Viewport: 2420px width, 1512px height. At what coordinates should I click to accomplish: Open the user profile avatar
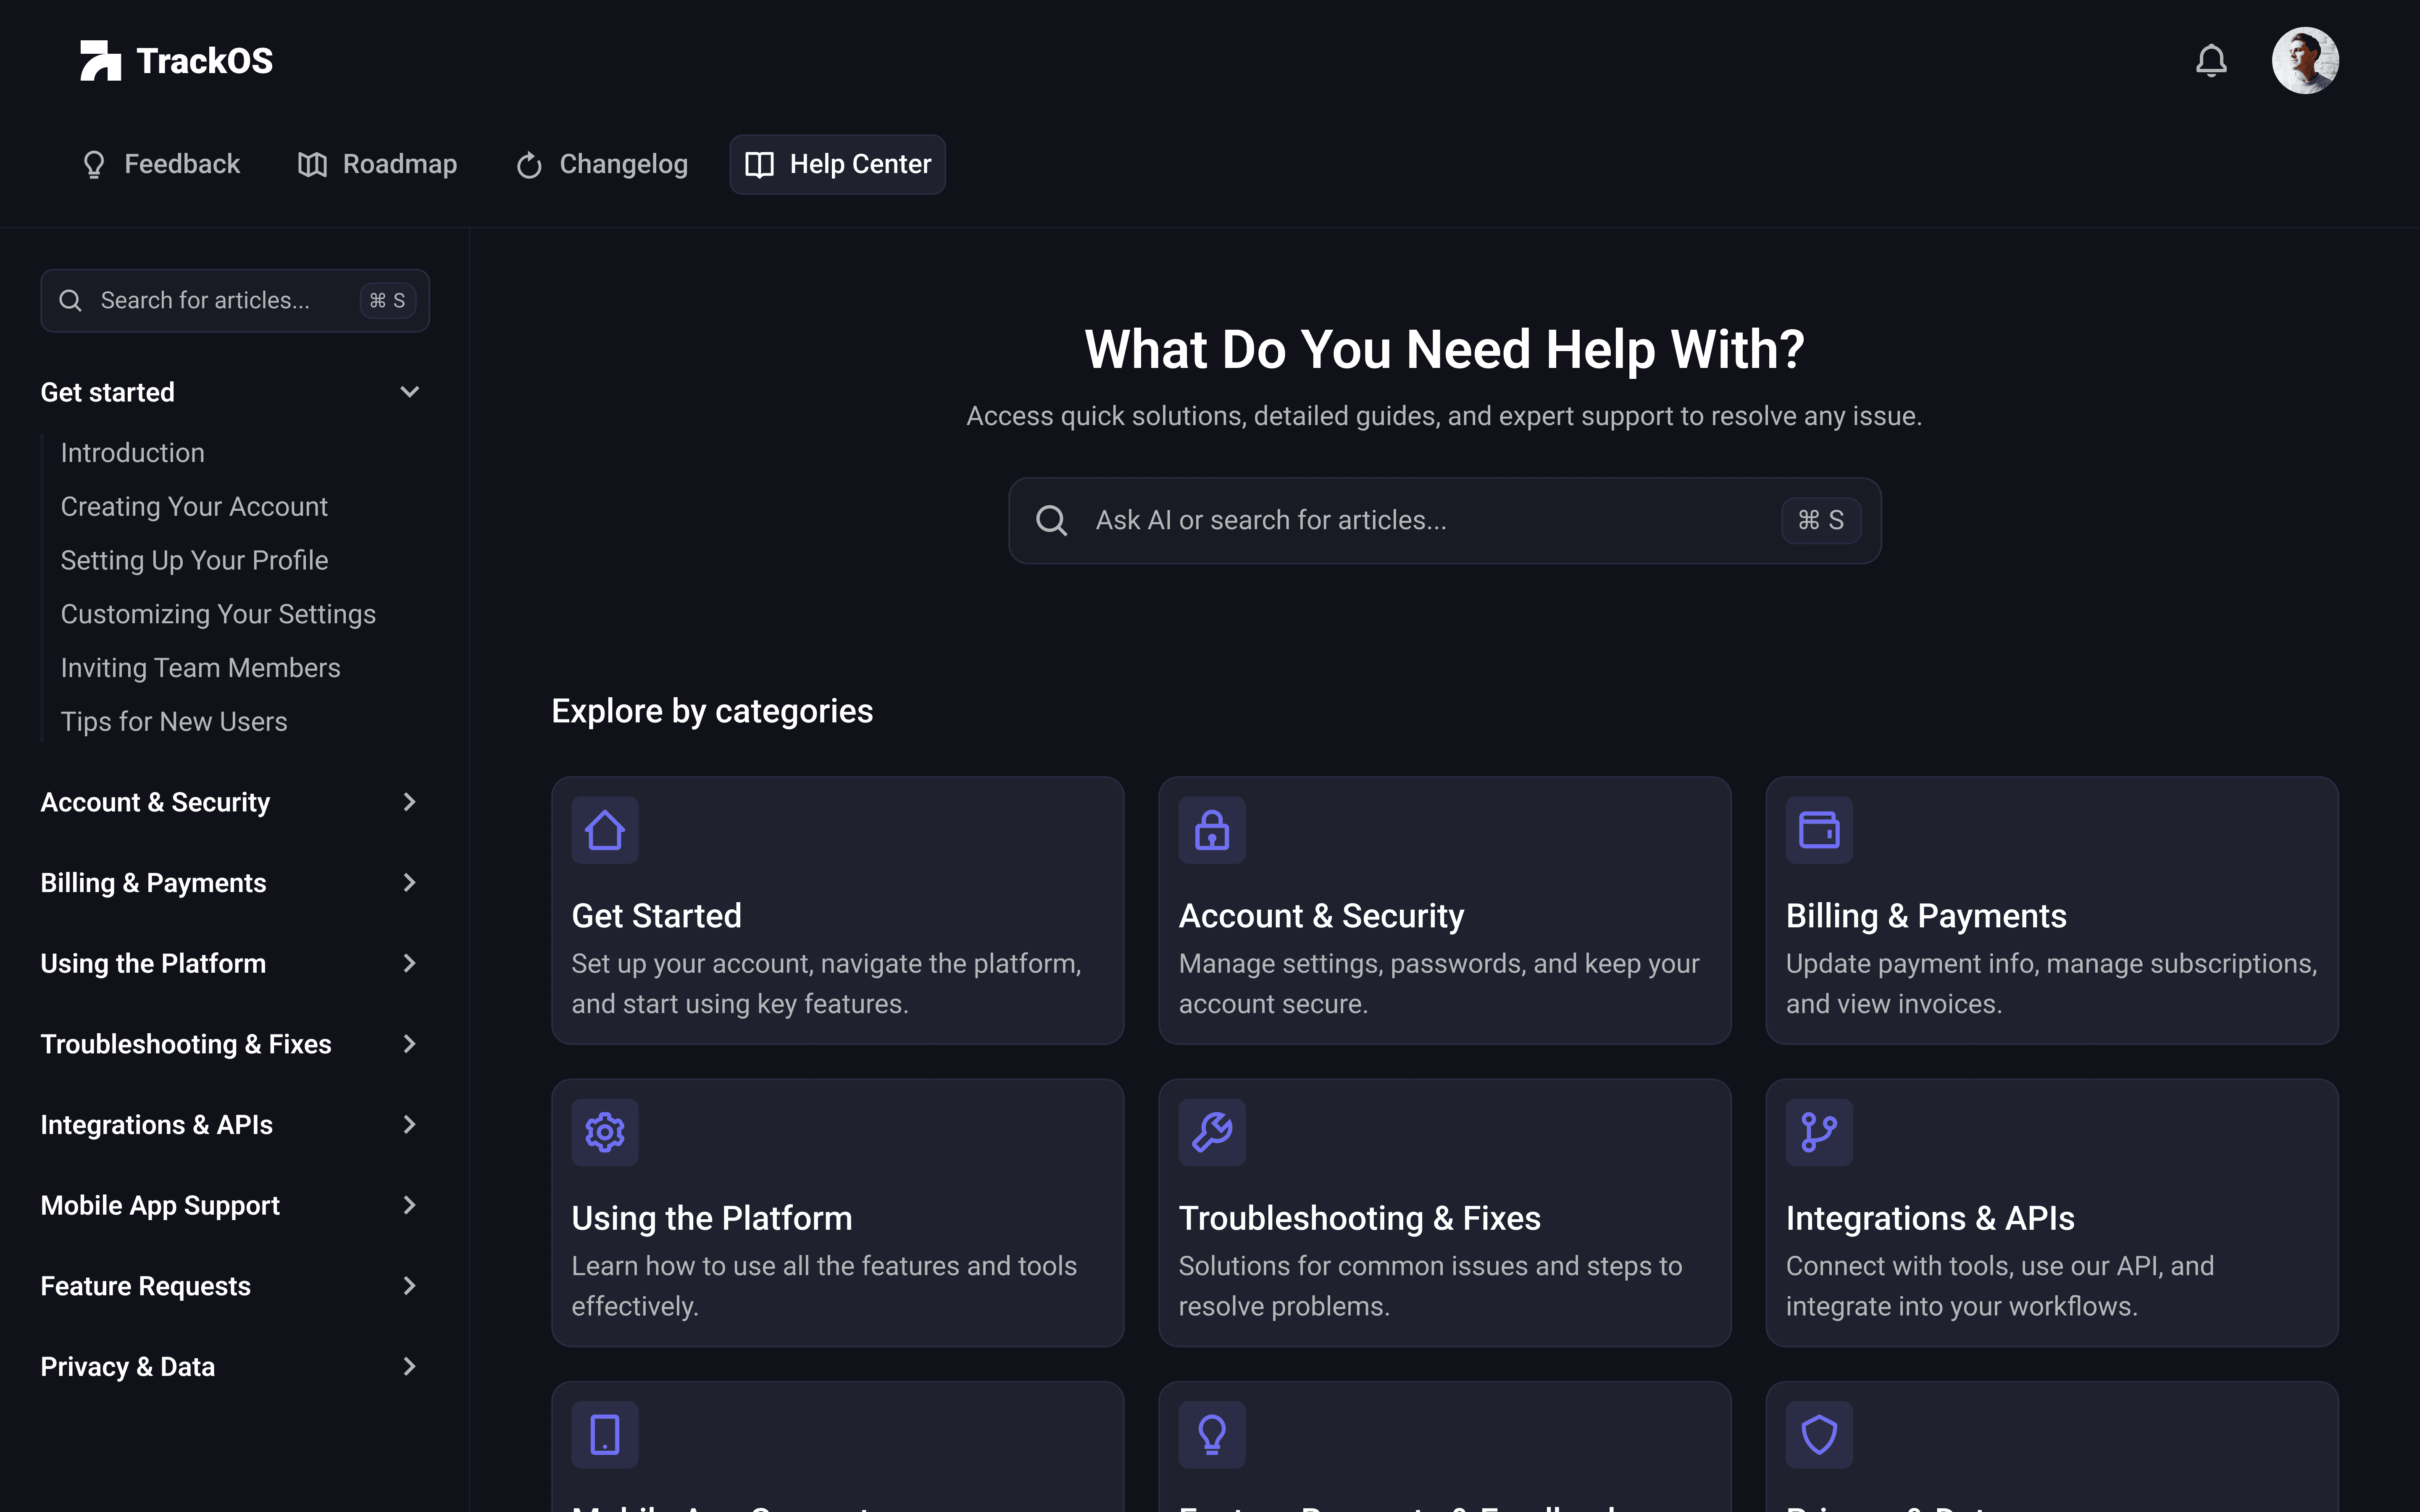[2305, 61]
